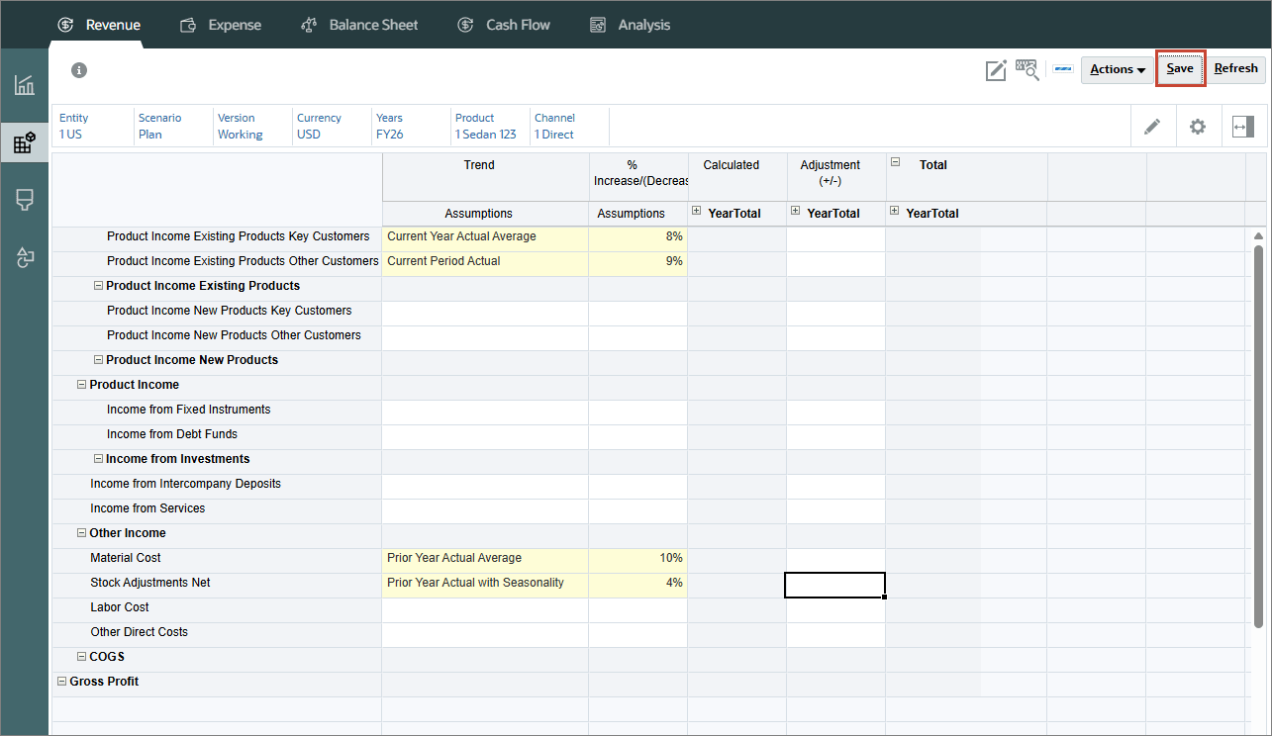Open the flag-shaped icon in left sidebar
Screen dimensions: 1272x736
pyautogui.click(x=25, y=200)
